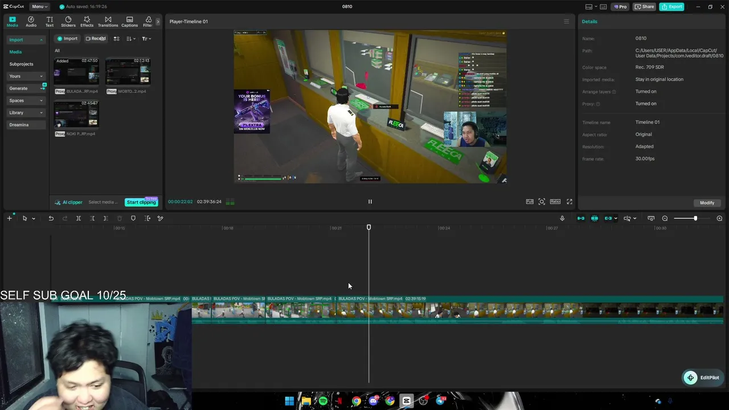Click the delete trash icon in timeline toolbar
Viewport: 729px width, 410px height.
(119, 218)
